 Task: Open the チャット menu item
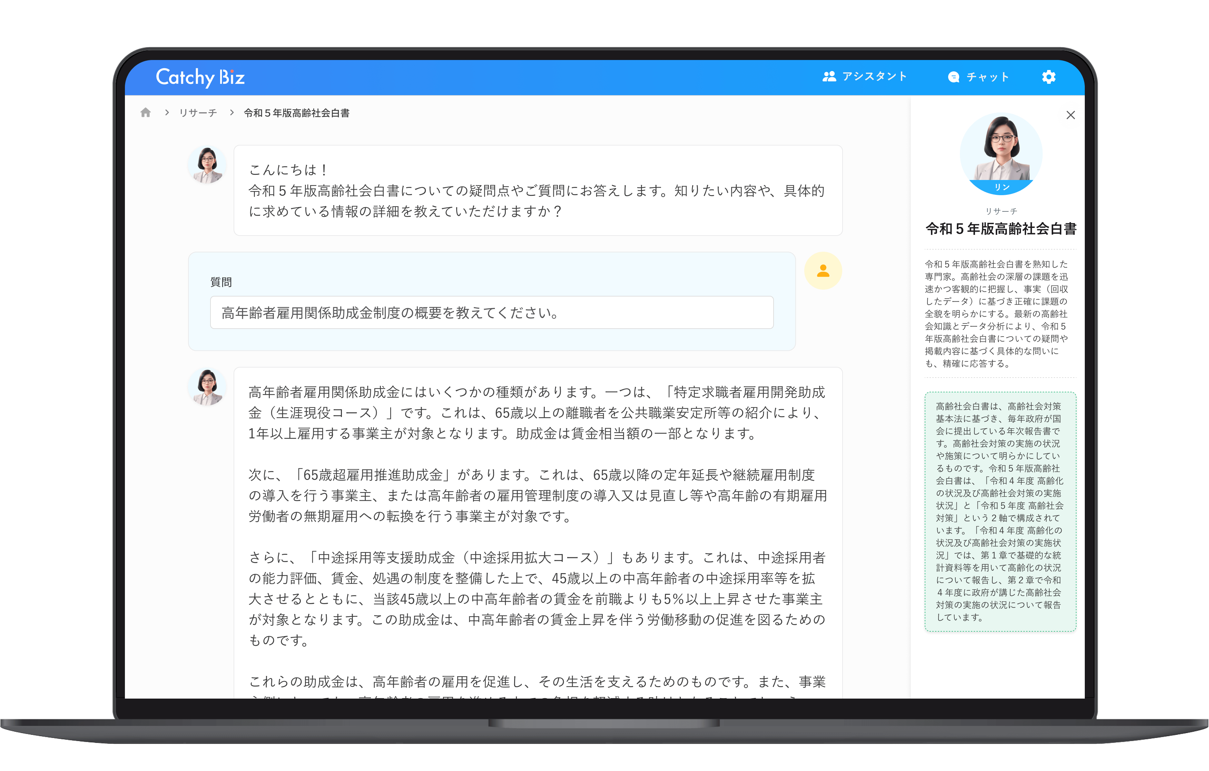pyautogui.click(x=987, y=77)
